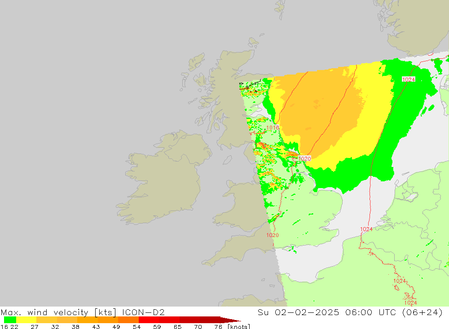This screenshot has width=449, height=329.
Task: Click the dark red 70-76 knots legend swatch
Action: point(210,320)
